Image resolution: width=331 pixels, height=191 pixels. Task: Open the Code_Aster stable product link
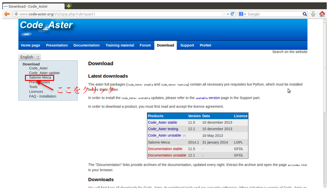coord(162,122)
